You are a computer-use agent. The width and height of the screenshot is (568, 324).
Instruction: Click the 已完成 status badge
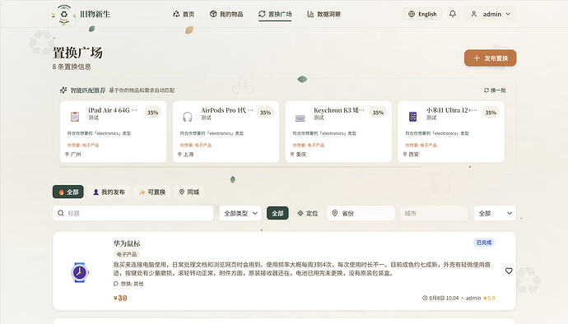(x=484, y=243)
